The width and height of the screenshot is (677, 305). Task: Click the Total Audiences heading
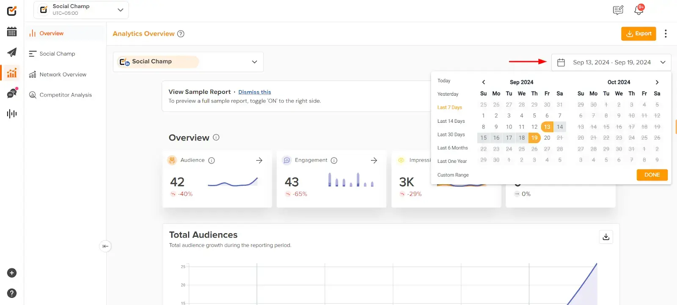[203, 235]
